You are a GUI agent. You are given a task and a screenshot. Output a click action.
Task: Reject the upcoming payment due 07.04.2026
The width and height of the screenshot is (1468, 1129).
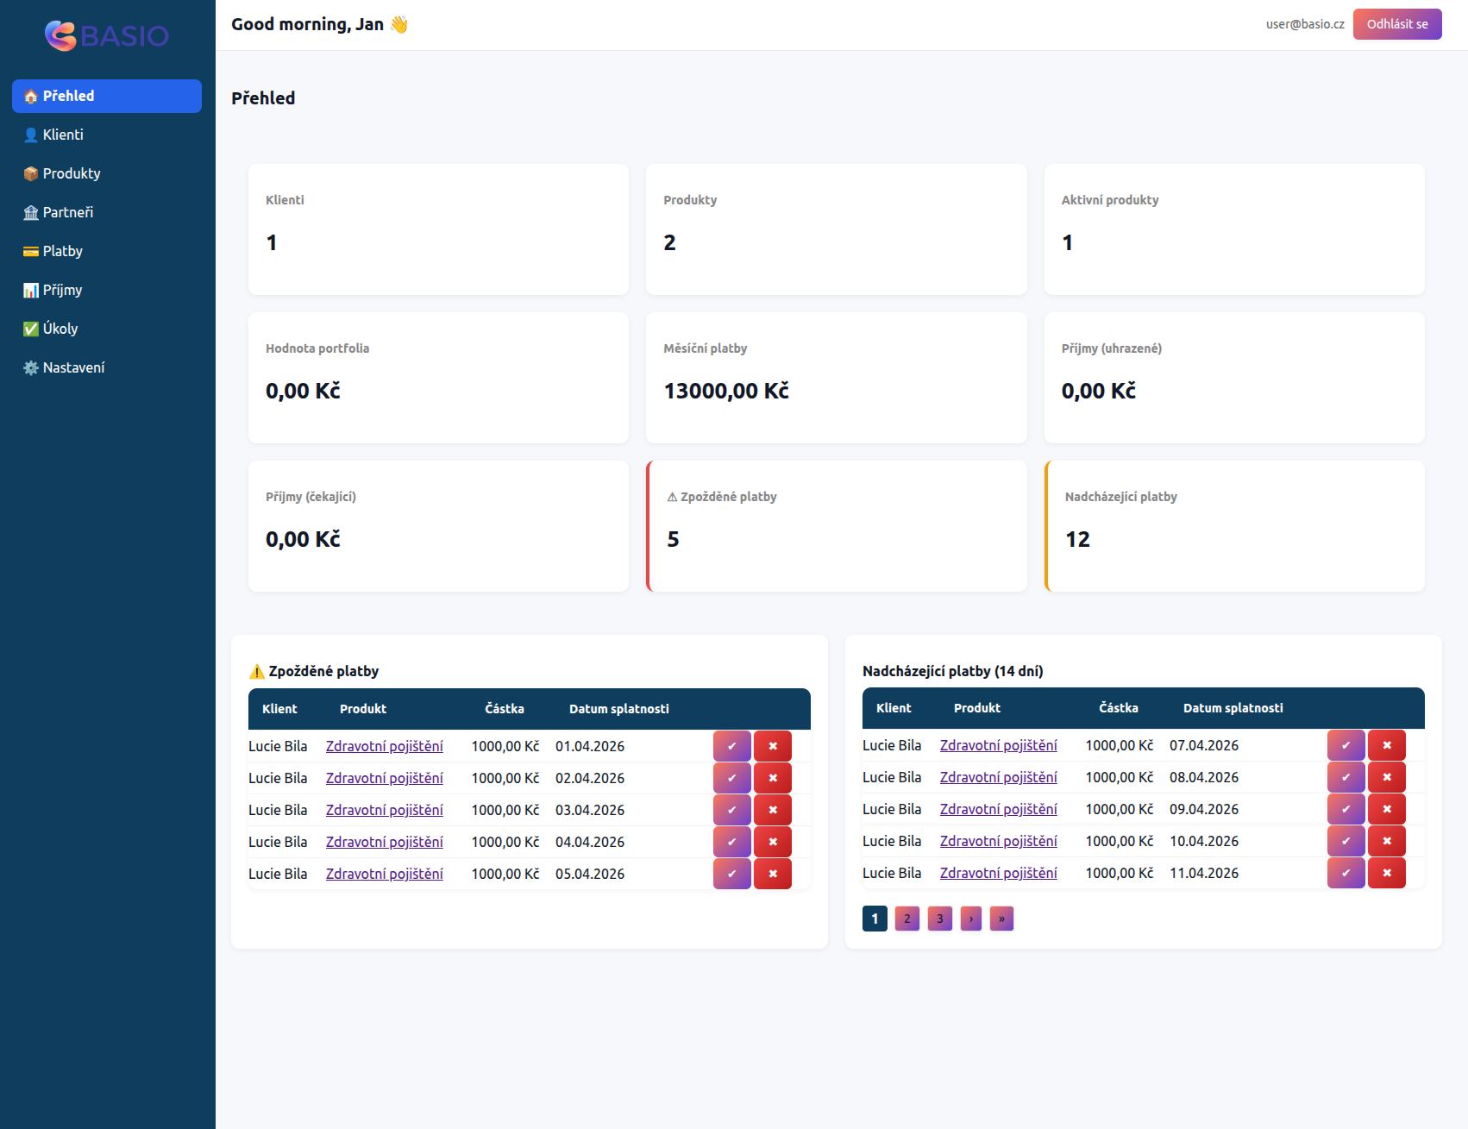tap(1386, 745)
